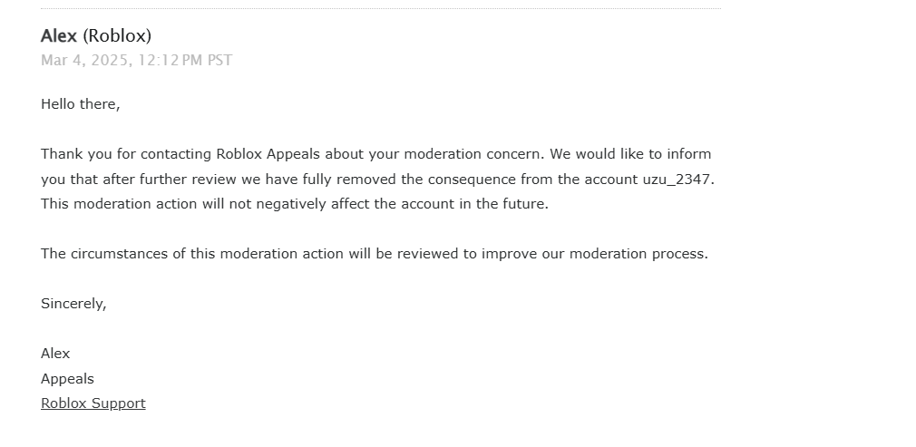Click the phrase 'after further review'

[170, 180]
